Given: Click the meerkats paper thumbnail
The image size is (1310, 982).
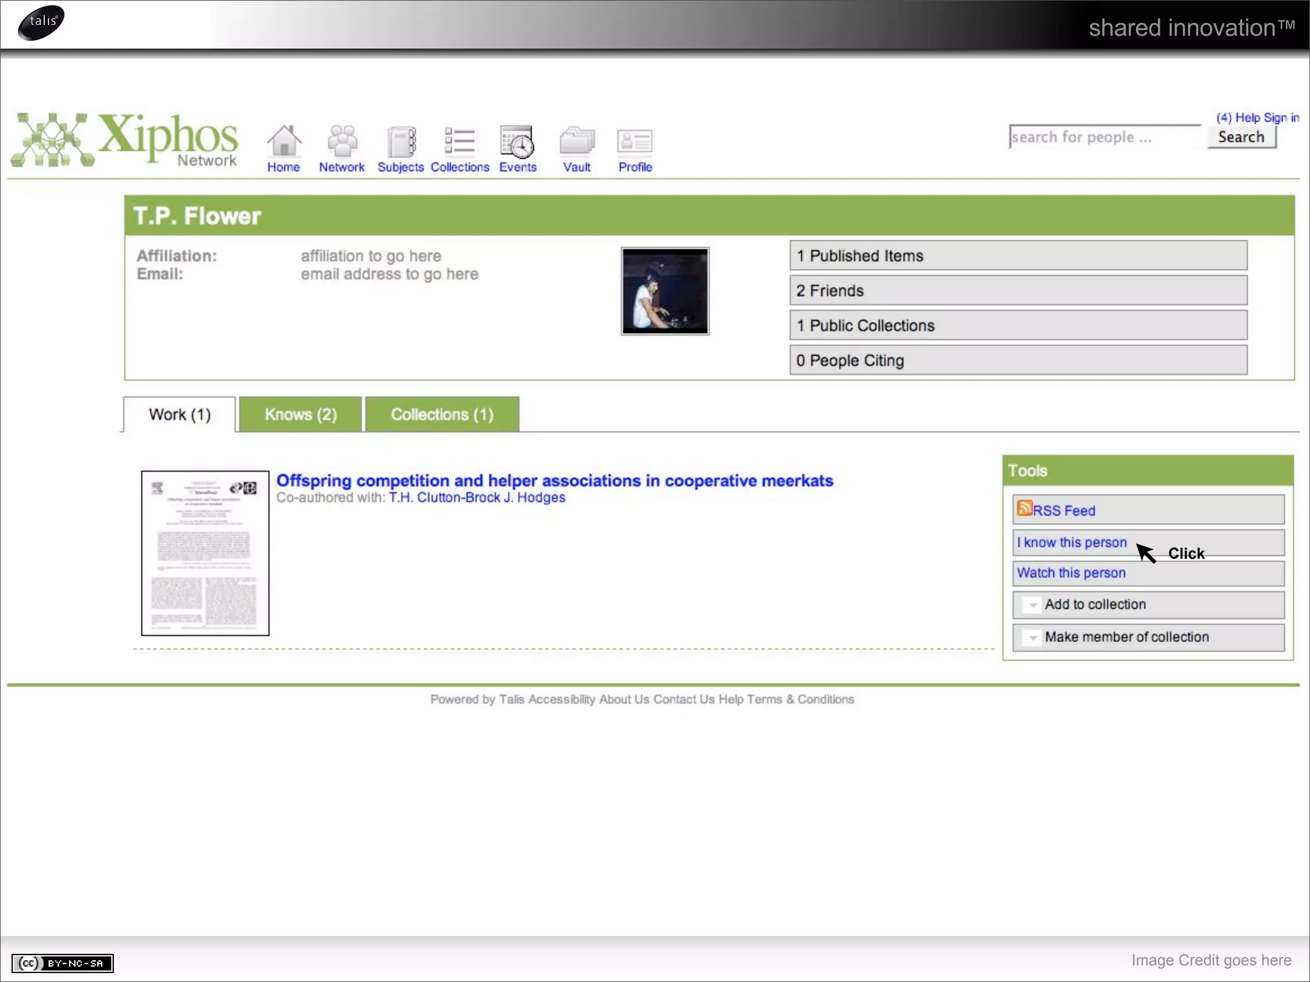Looking at the screenshot, I should coord(205,554).
